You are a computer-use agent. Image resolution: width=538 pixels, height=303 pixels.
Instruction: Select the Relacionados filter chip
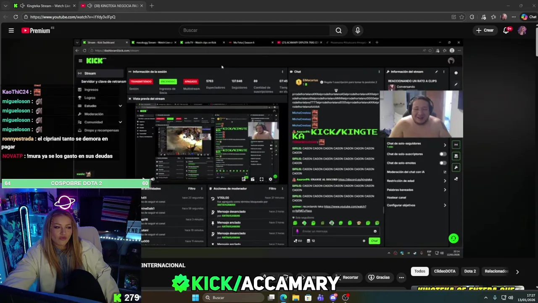coord(496,271)
